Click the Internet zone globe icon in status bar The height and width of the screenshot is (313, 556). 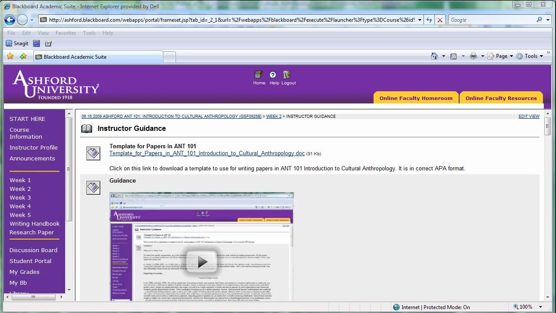[x=396, y=307]
